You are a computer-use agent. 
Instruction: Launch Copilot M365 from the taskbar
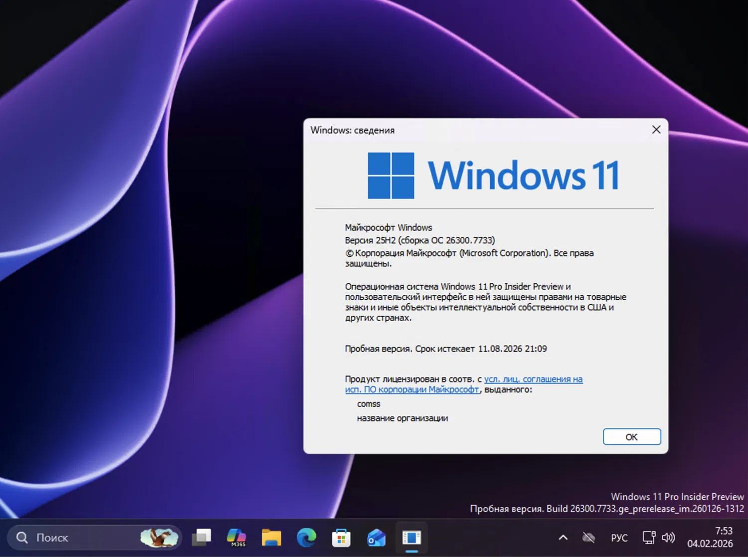click(x=236, y=538)
